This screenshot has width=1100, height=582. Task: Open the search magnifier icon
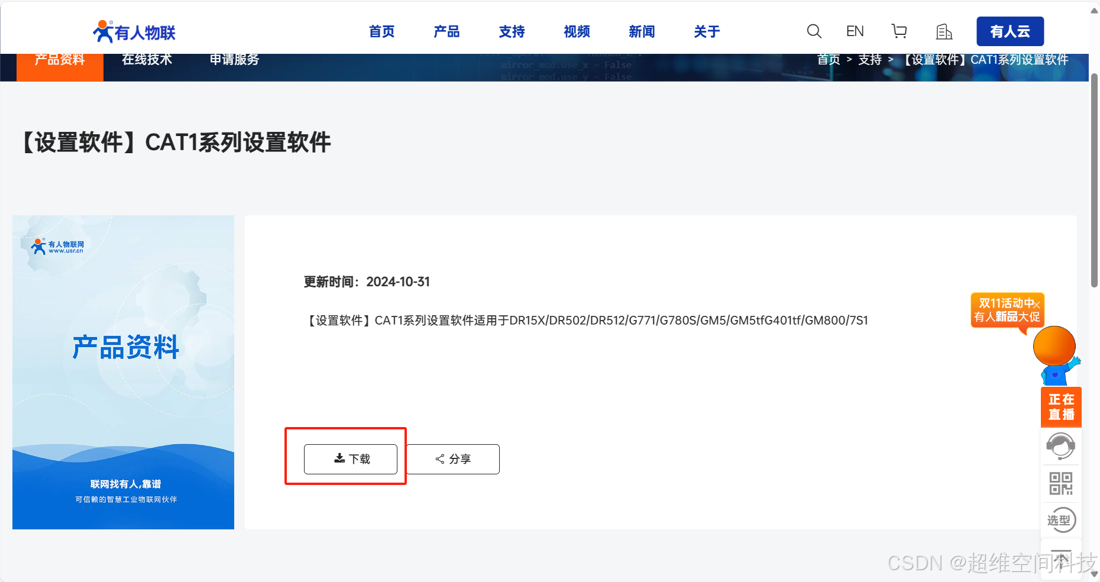pos(814,31)
